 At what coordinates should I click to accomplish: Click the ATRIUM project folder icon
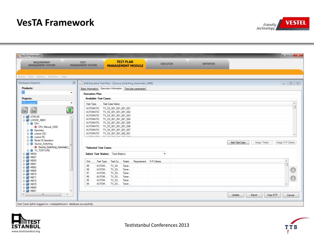28,117
